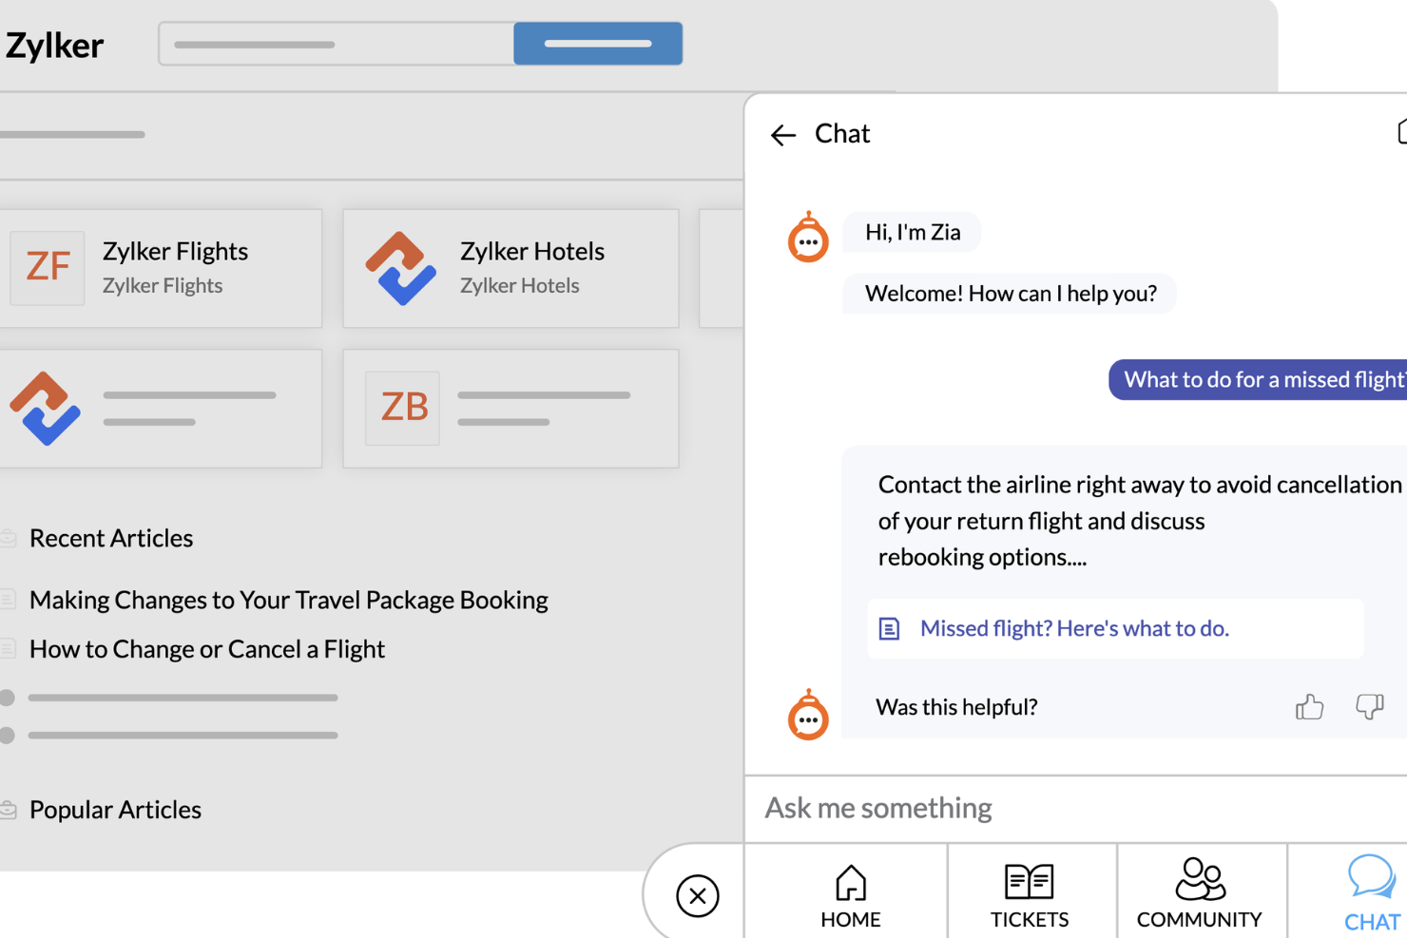
Task: Click the Zylker Hotels logo icon
Action: [402, 269]
